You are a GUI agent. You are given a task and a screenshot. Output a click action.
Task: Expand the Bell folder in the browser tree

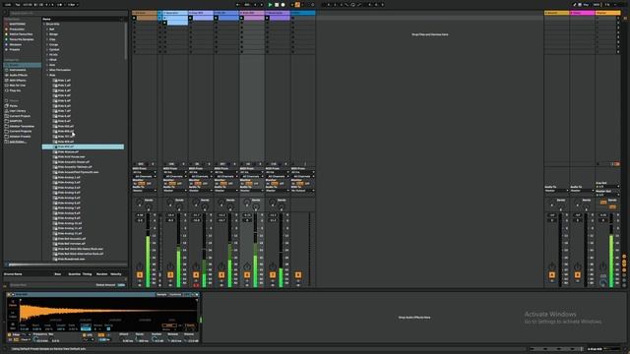pos(47,29)
